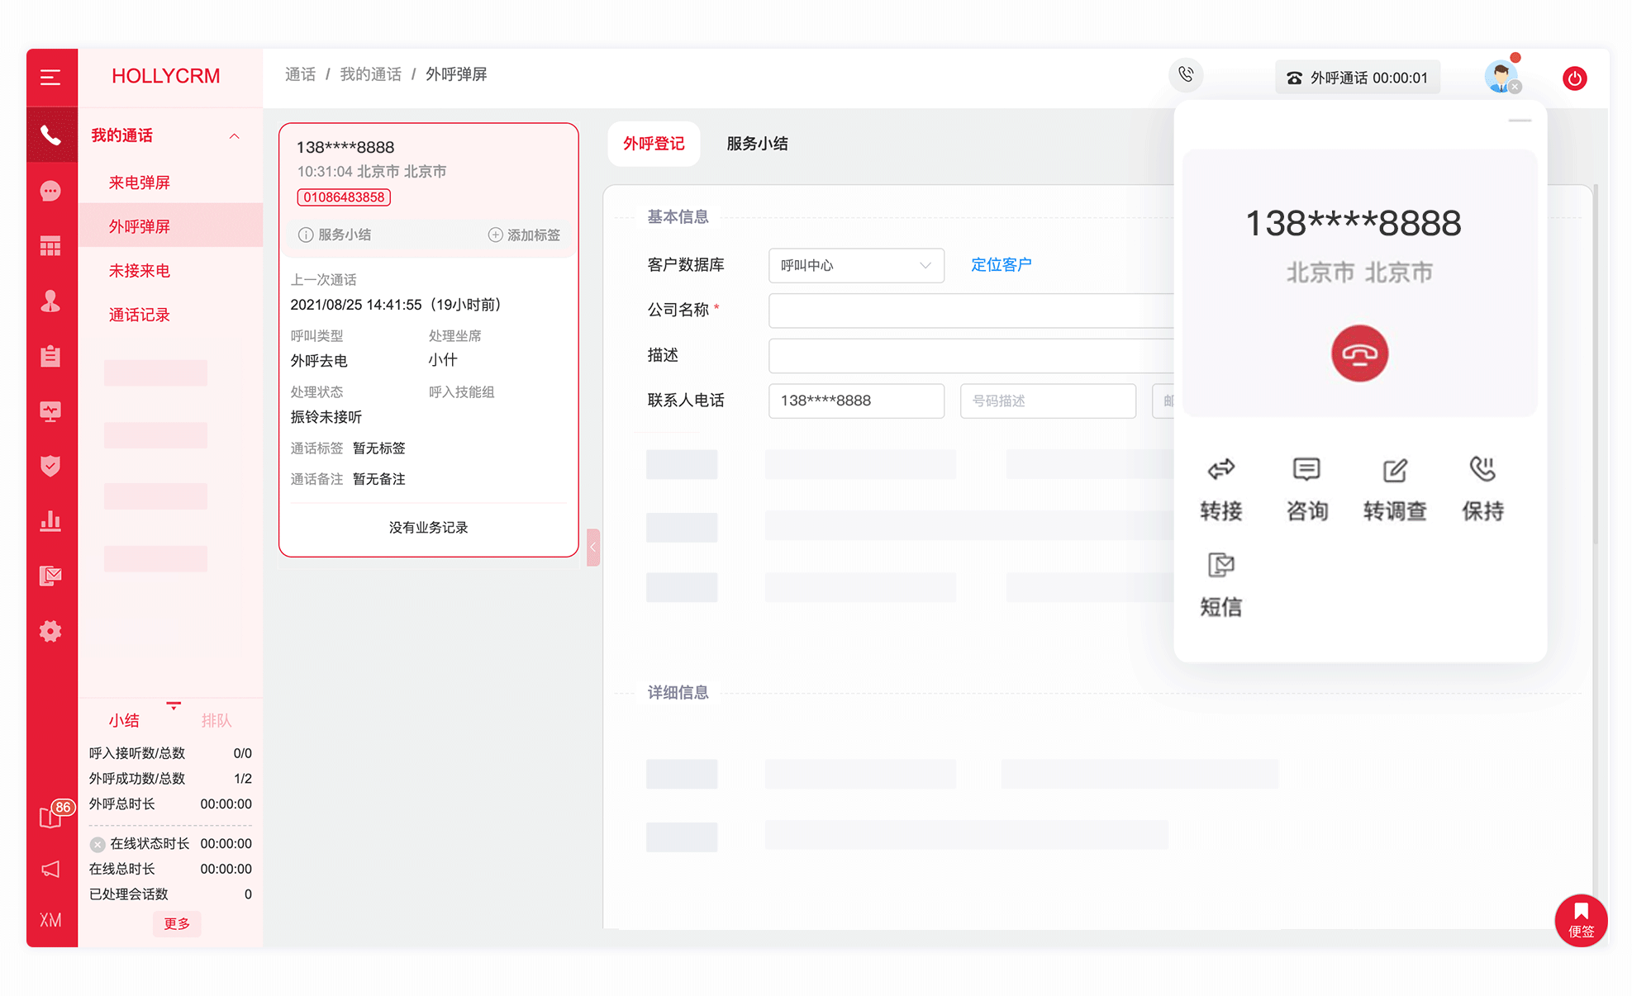The width and height of the screenshot is (1632, 996).
Task: Click the 添加标签 add tag button
Action: tap(525, 235)
